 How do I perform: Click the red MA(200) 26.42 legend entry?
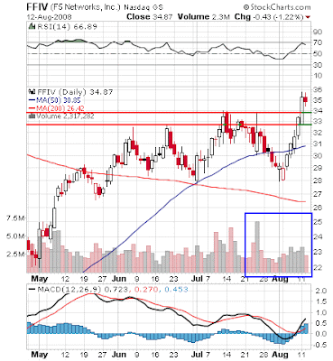(56, 108)
